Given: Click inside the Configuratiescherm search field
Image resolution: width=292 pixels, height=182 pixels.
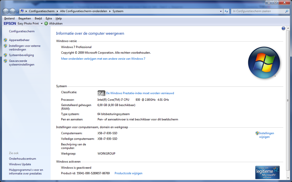Looking at the screenshot, I should coord(257,11).
